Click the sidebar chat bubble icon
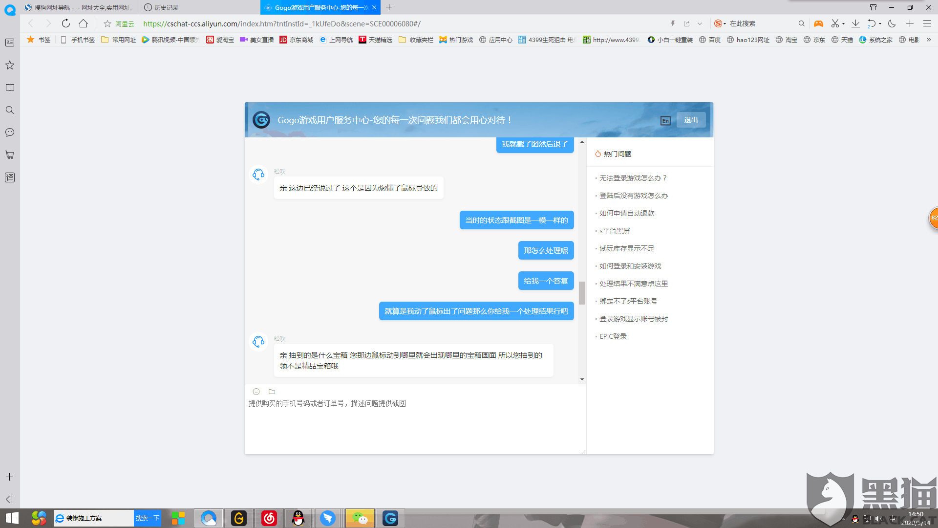 [10, 132]
